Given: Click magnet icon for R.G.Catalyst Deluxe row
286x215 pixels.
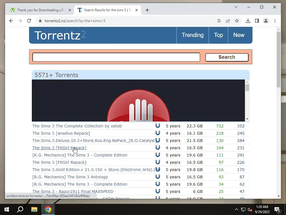Looking at the screenshot, I should pyautogui.click(x=158, y=141).
